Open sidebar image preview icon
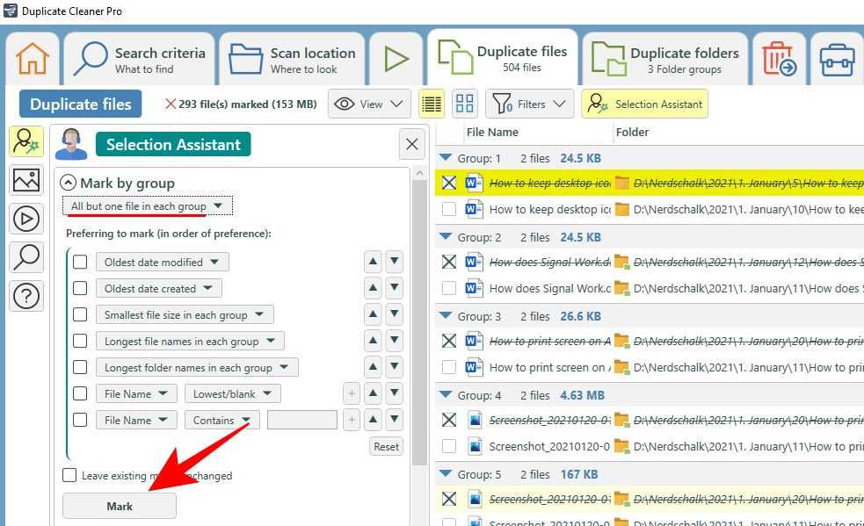 click(x=26, y=180)
